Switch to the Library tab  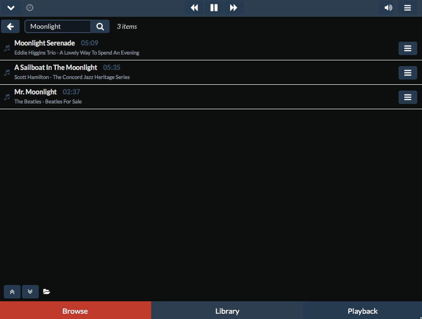(227, 311)
